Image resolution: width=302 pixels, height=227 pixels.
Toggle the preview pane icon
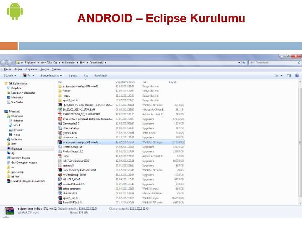[x=289, y=76]
